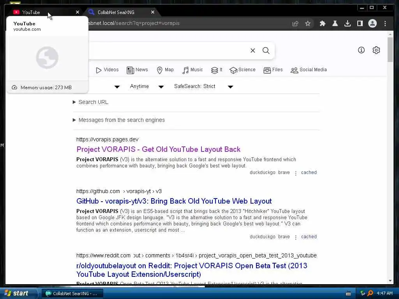399x299 pixels.
Task: Open SearXNG preferences gear icon
Action: 376,50
